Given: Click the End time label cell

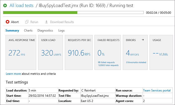Looking at the screenshot, I should click(17, 101).
